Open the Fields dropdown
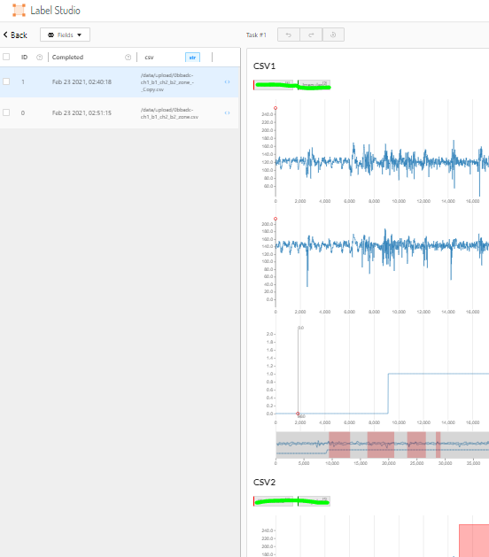The image size is (489, 557). point(65,35)
